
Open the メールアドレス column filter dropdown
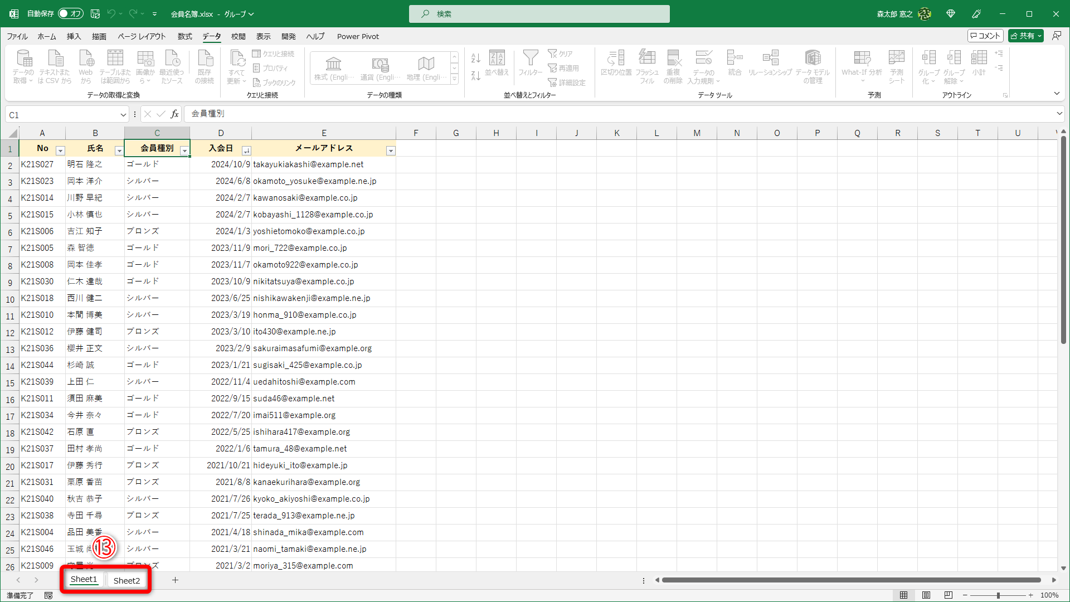tap(391, 151)
